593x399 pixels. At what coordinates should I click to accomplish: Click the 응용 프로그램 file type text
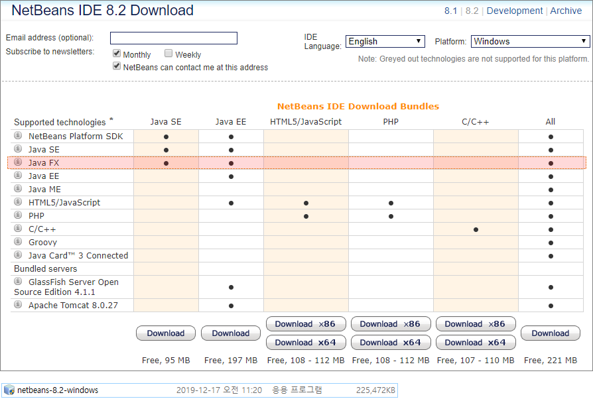pos(297,390)
